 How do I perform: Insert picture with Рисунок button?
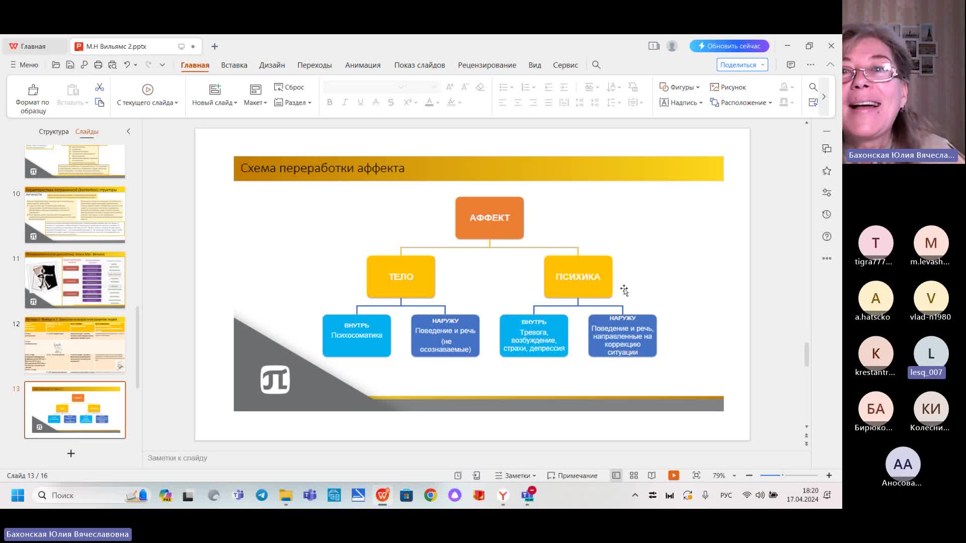728,87
